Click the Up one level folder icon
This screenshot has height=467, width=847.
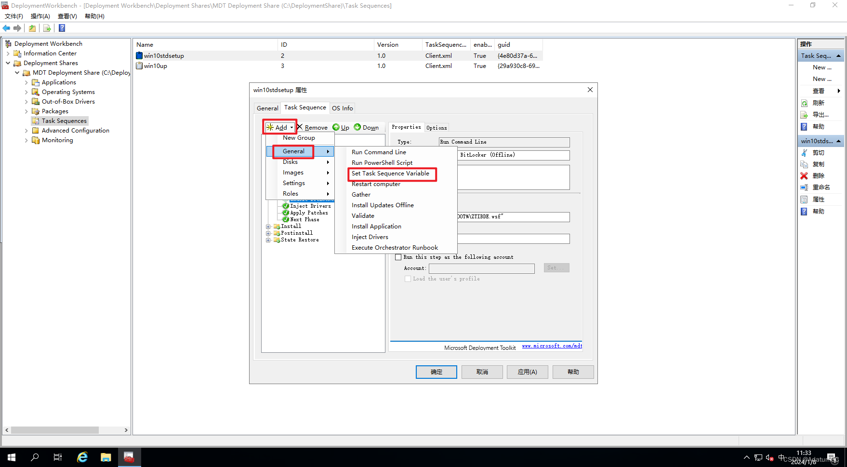[32, 28]
